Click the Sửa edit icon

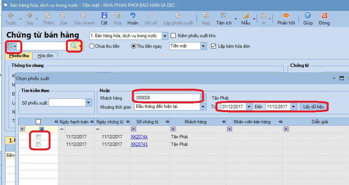click(x=63, y=15)
